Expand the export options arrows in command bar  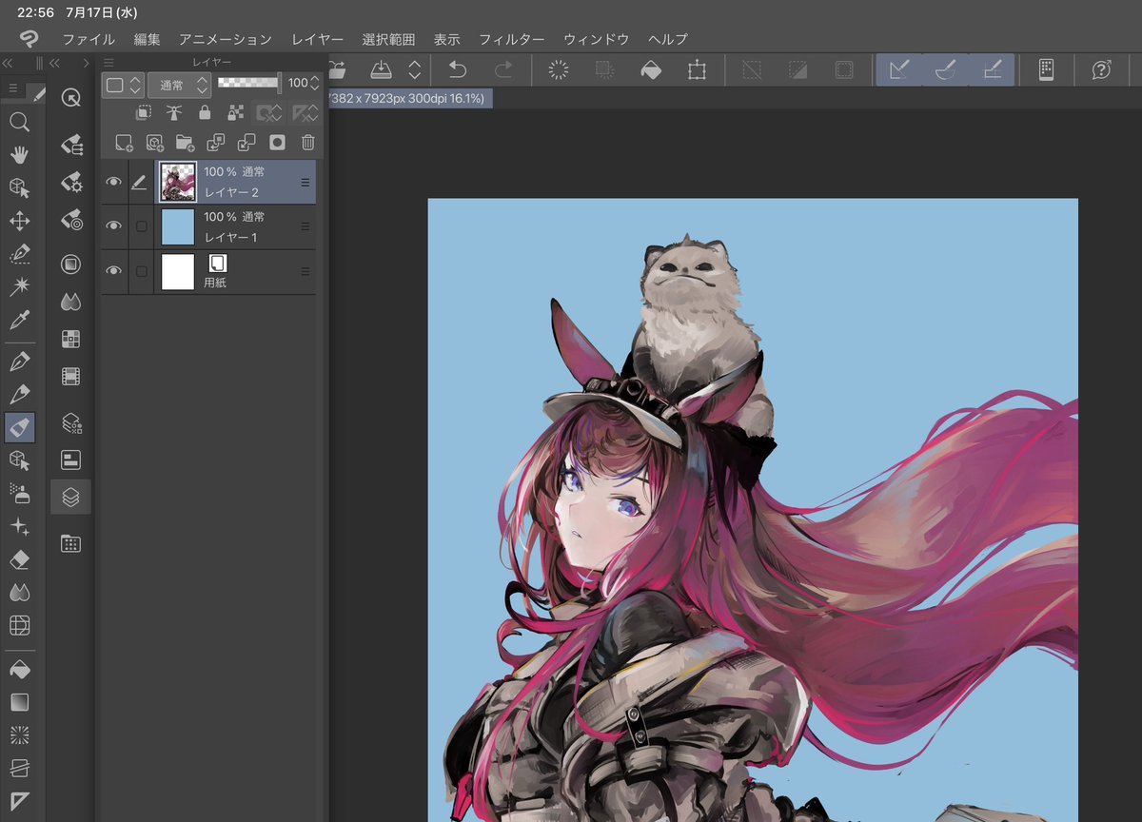[x=415, y=69]
